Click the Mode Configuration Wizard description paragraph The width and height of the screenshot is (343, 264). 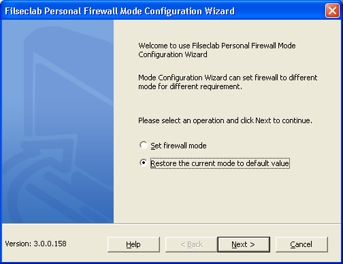[227, 82]
